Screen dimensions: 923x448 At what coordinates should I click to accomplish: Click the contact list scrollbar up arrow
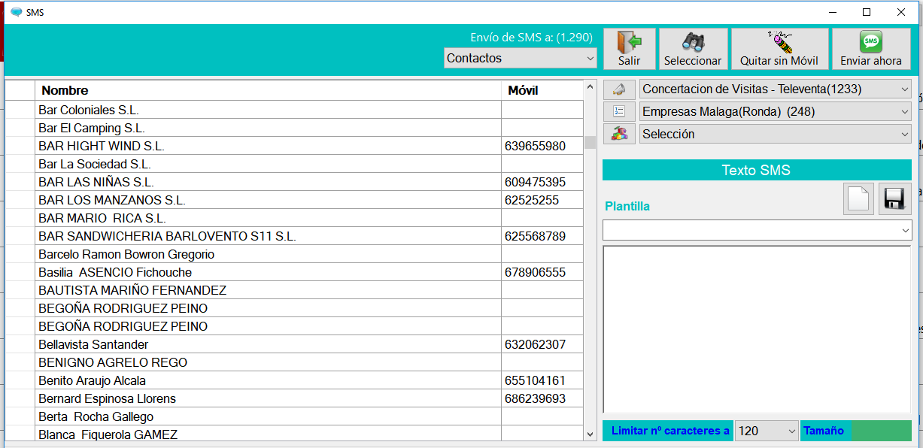pos(590,87)
